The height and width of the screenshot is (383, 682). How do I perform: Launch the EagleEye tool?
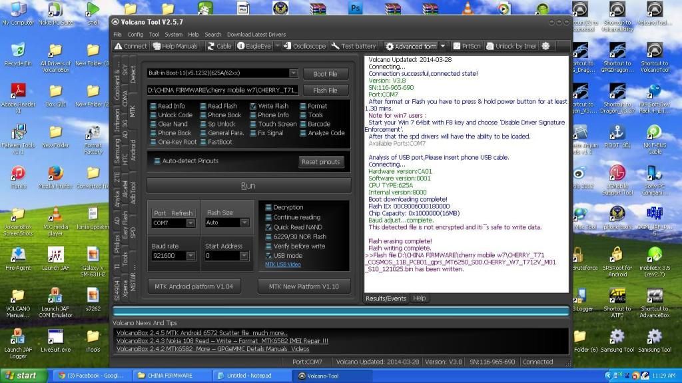coord(254,46)
